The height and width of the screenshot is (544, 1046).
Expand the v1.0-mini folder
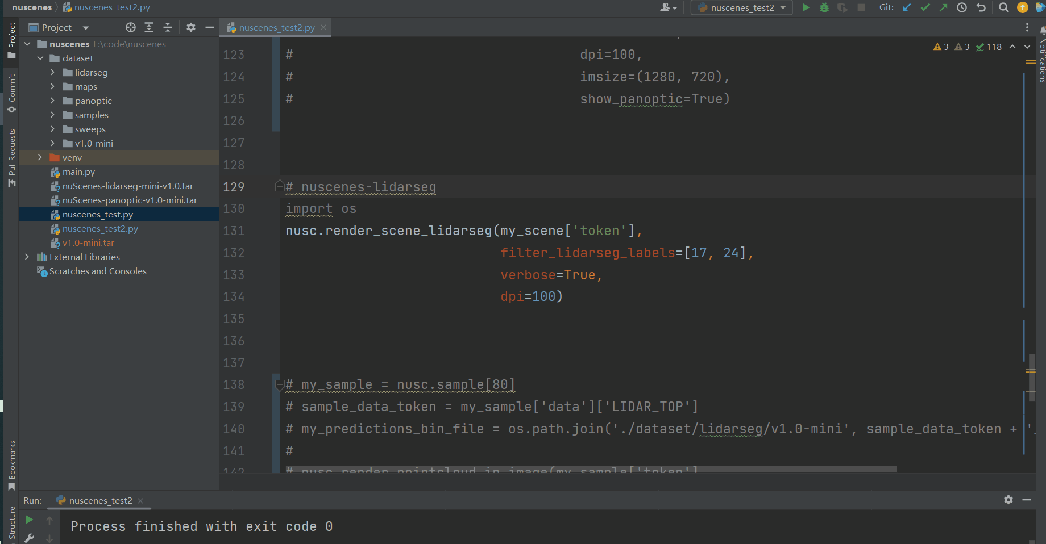(x=53, y=143)
